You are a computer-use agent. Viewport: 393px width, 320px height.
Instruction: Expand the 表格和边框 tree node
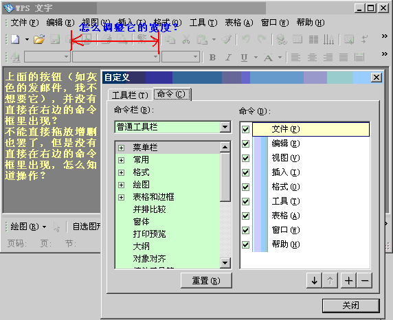(x=122, y=197)
